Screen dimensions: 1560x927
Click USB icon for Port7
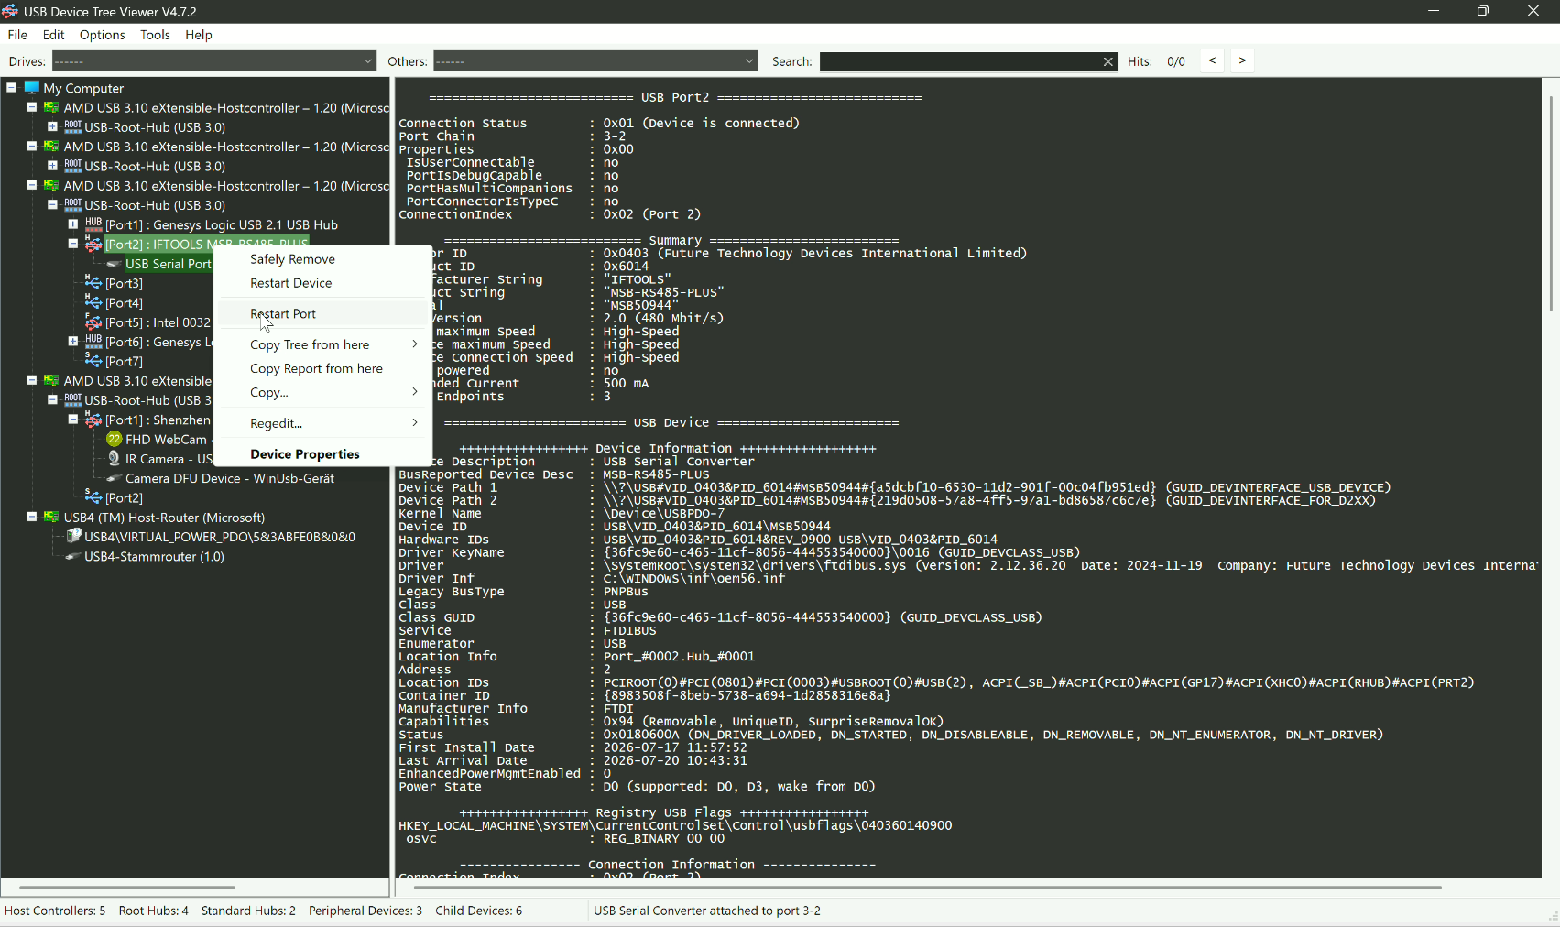(93, 361)
